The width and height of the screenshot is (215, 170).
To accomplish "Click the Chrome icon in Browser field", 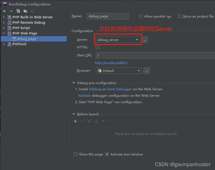I will coord(100,71).
